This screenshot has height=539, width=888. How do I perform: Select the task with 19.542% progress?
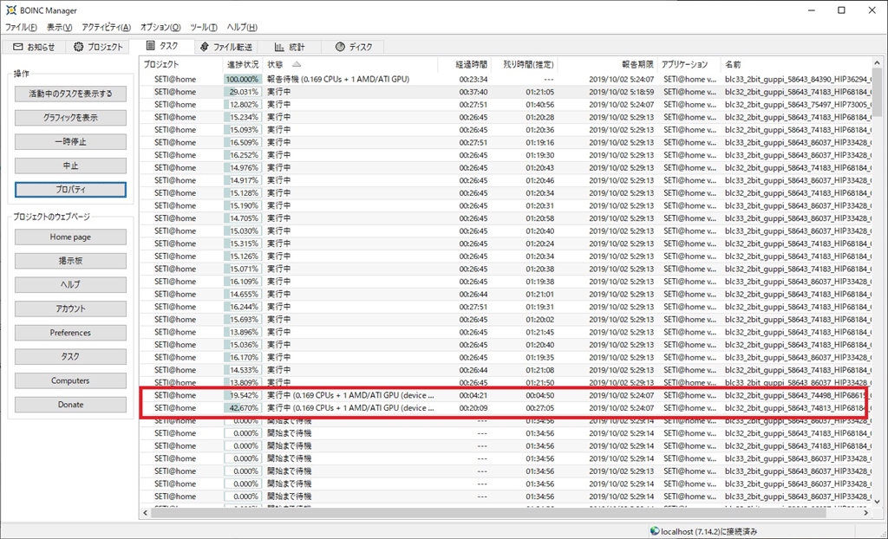pyautogui.click(x=506, y=395)
